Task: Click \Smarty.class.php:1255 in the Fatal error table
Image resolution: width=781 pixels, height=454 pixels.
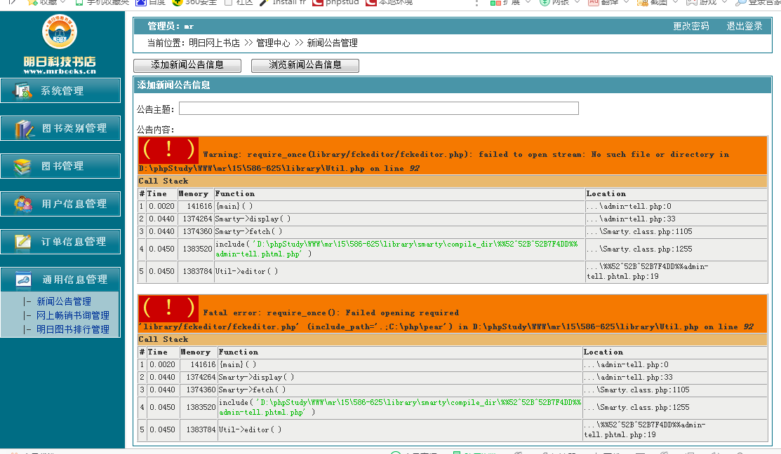Action: 636,407
